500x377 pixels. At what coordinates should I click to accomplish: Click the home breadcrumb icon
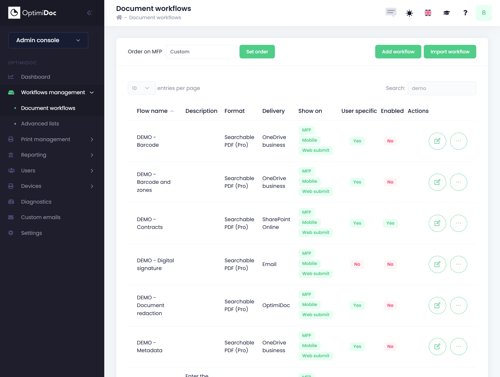point(119,17)
